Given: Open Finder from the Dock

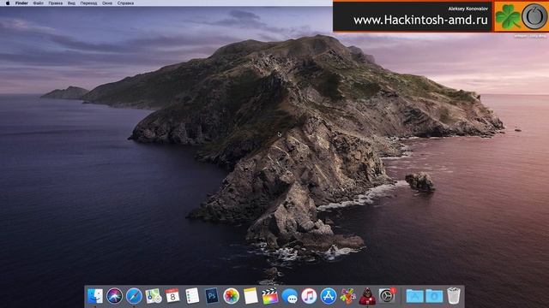Looking at the screenshot, I should tap(95, 296).
